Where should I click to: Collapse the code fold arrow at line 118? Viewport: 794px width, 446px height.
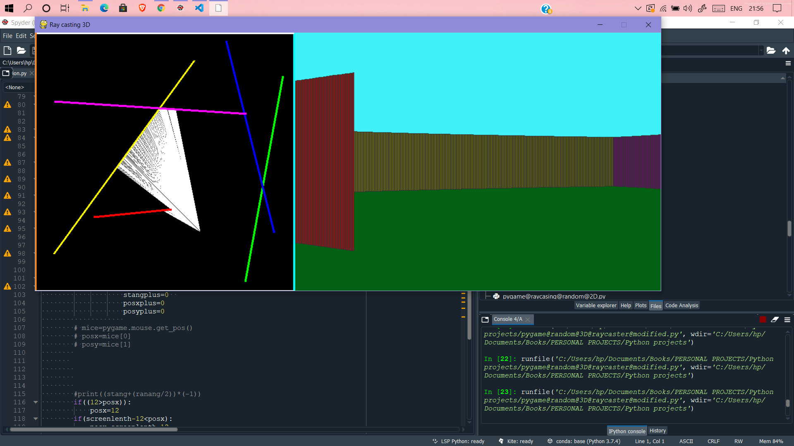pyautogui.click(x=36, y=419)
